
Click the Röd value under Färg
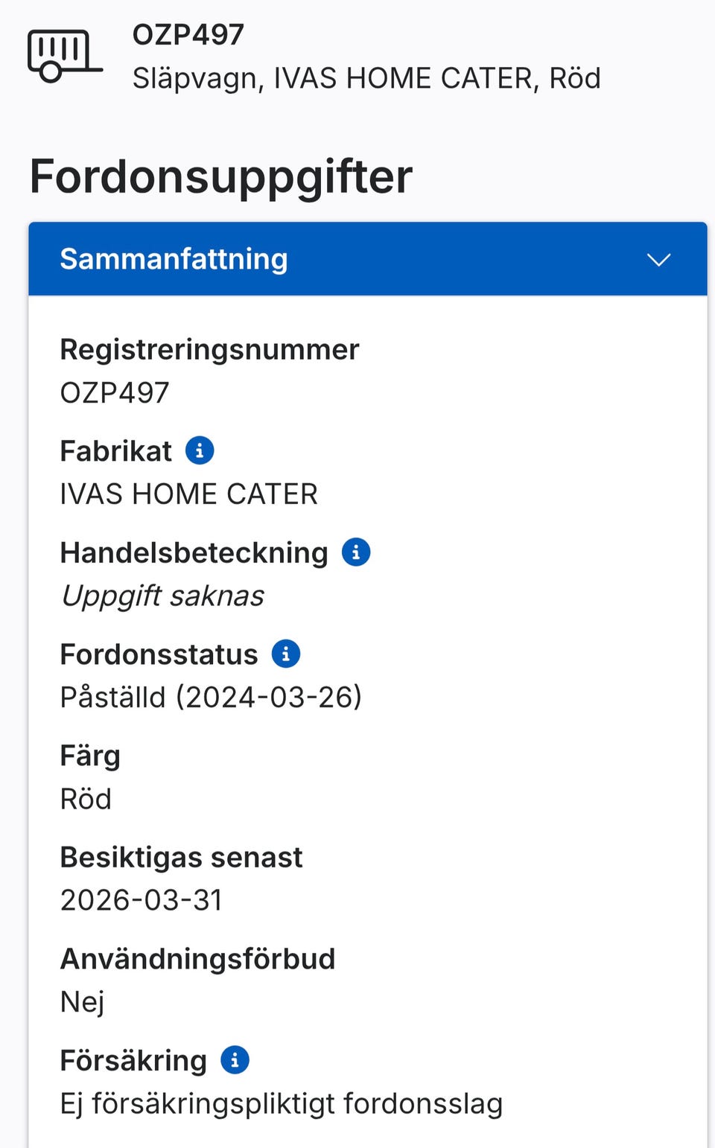(86, 799)
